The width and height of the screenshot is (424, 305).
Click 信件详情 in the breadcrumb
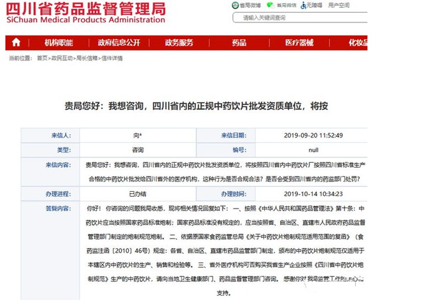tap(112, 58)
